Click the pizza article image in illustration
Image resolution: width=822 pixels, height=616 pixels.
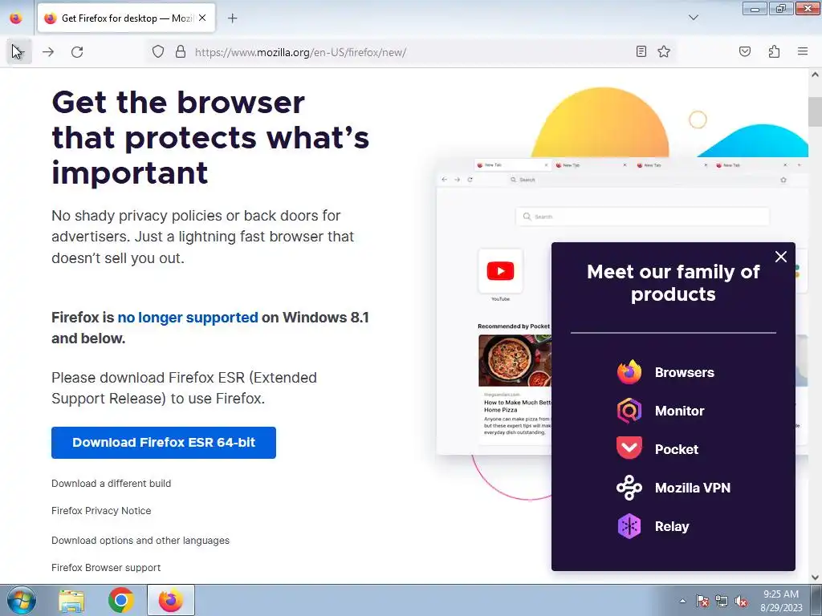pyautogui.click(x=515, y=360)
